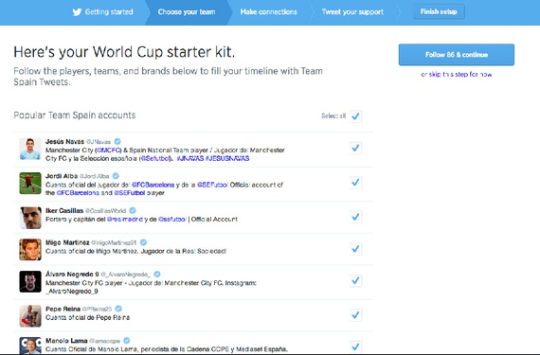The image size is (540, 355).
Task: Open the Jordi Alba name link
Action: 62,176
